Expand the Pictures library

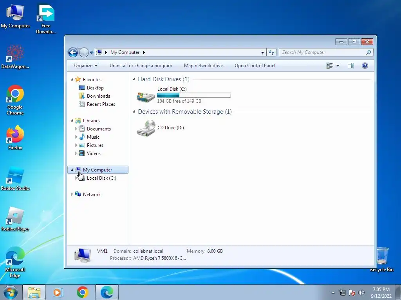point(76,145)
